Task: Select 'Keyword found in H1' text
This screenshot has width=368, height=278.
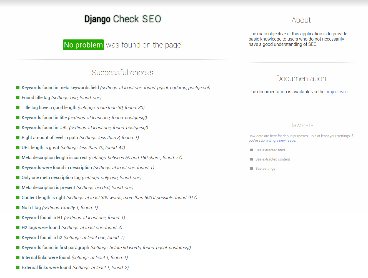Action: point(42,217)
